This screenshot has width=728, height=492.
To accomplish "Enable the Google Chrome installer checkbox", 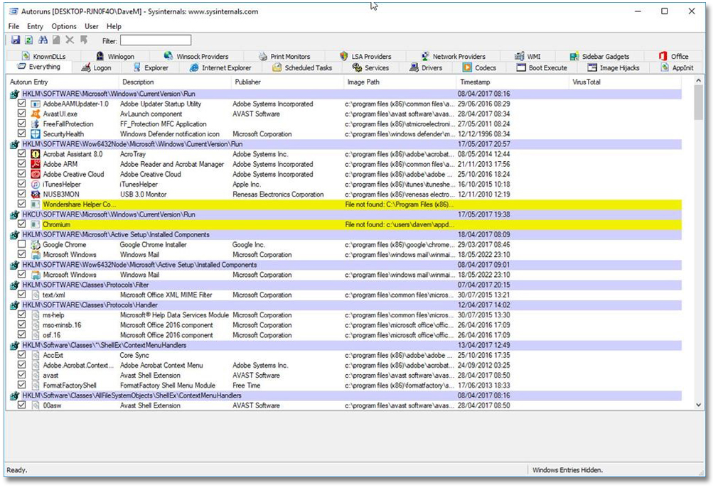I will pos(22,244).
